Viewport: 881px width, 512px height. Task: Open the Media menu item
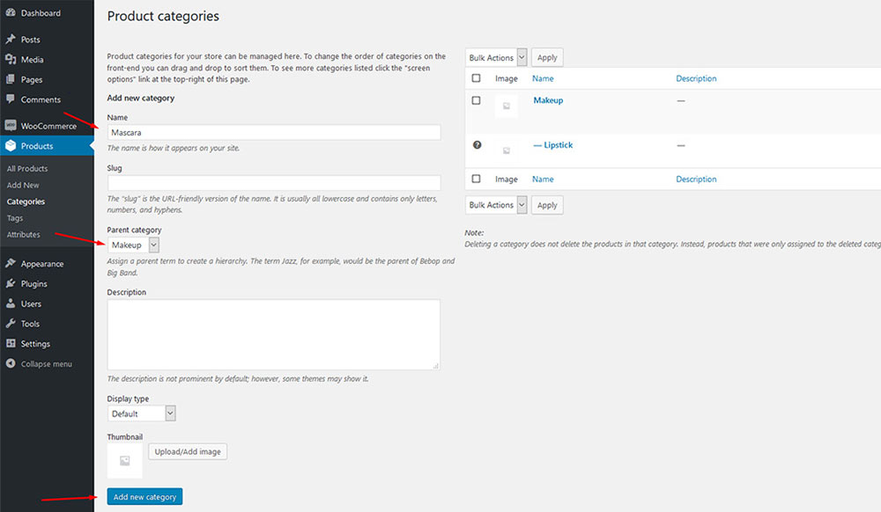[x=32, y=60]
